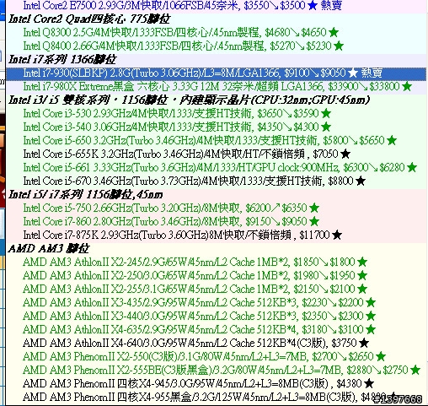Image resolution: width=428 pixels, height=406 pixels.
Task: Choose AMD AthlonII X3-435 2.9G entry
Action: click(216, 302)
